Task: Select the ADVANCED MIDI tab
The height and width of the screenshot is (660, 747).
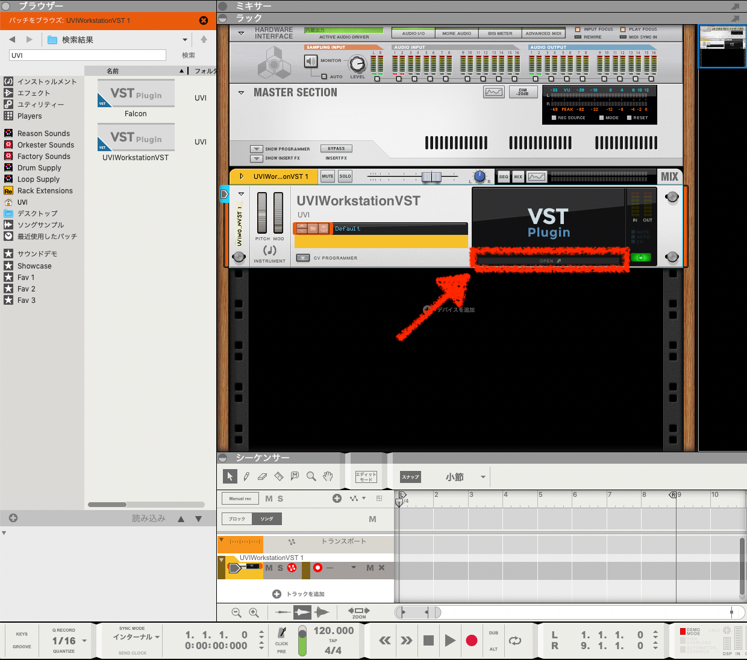Action: point(543,33)
